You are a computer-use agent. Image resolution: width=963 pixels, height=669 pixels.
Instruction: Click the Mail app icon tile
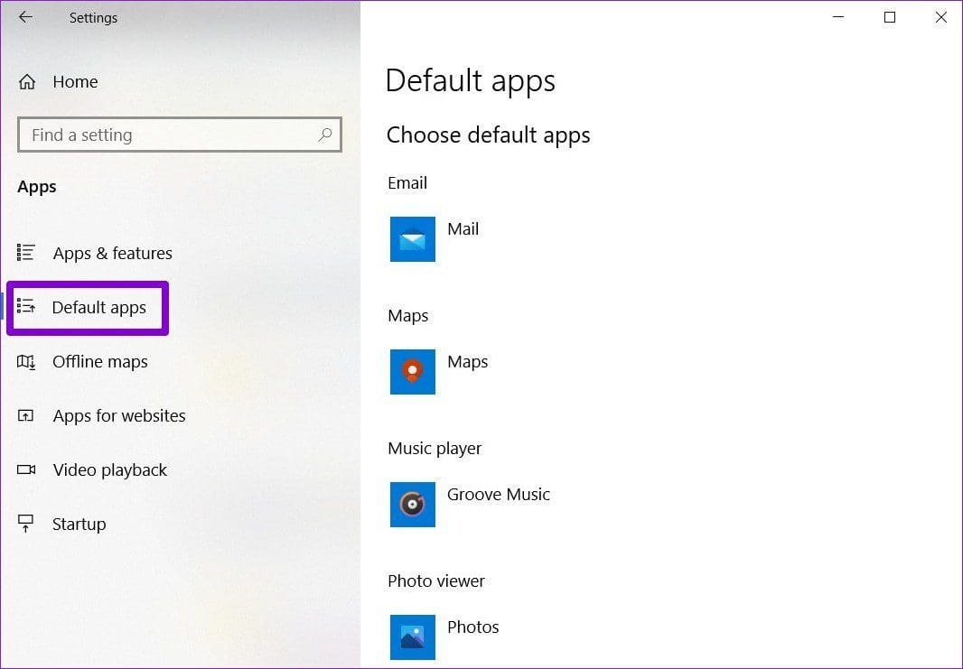tap(413, 238)
